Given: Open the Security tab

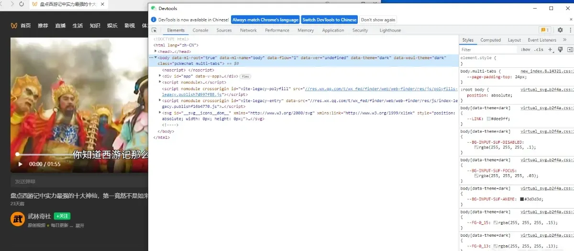Looking at the screenshot, I should (x=360, y=30).
